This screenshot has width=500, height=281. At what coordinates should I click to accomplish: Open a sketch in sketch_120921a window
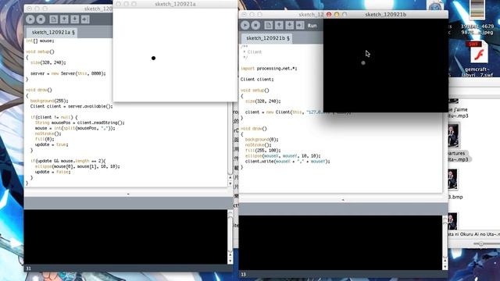[64, 20]
